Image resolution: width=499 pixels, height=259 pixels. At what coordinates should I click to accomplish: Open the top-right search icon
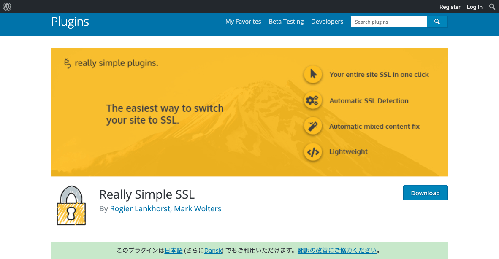point(492,7)
